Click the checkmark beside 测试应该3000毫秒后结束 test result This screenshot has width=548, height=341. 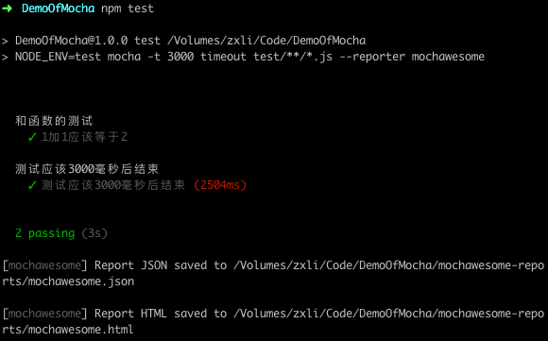32,185
